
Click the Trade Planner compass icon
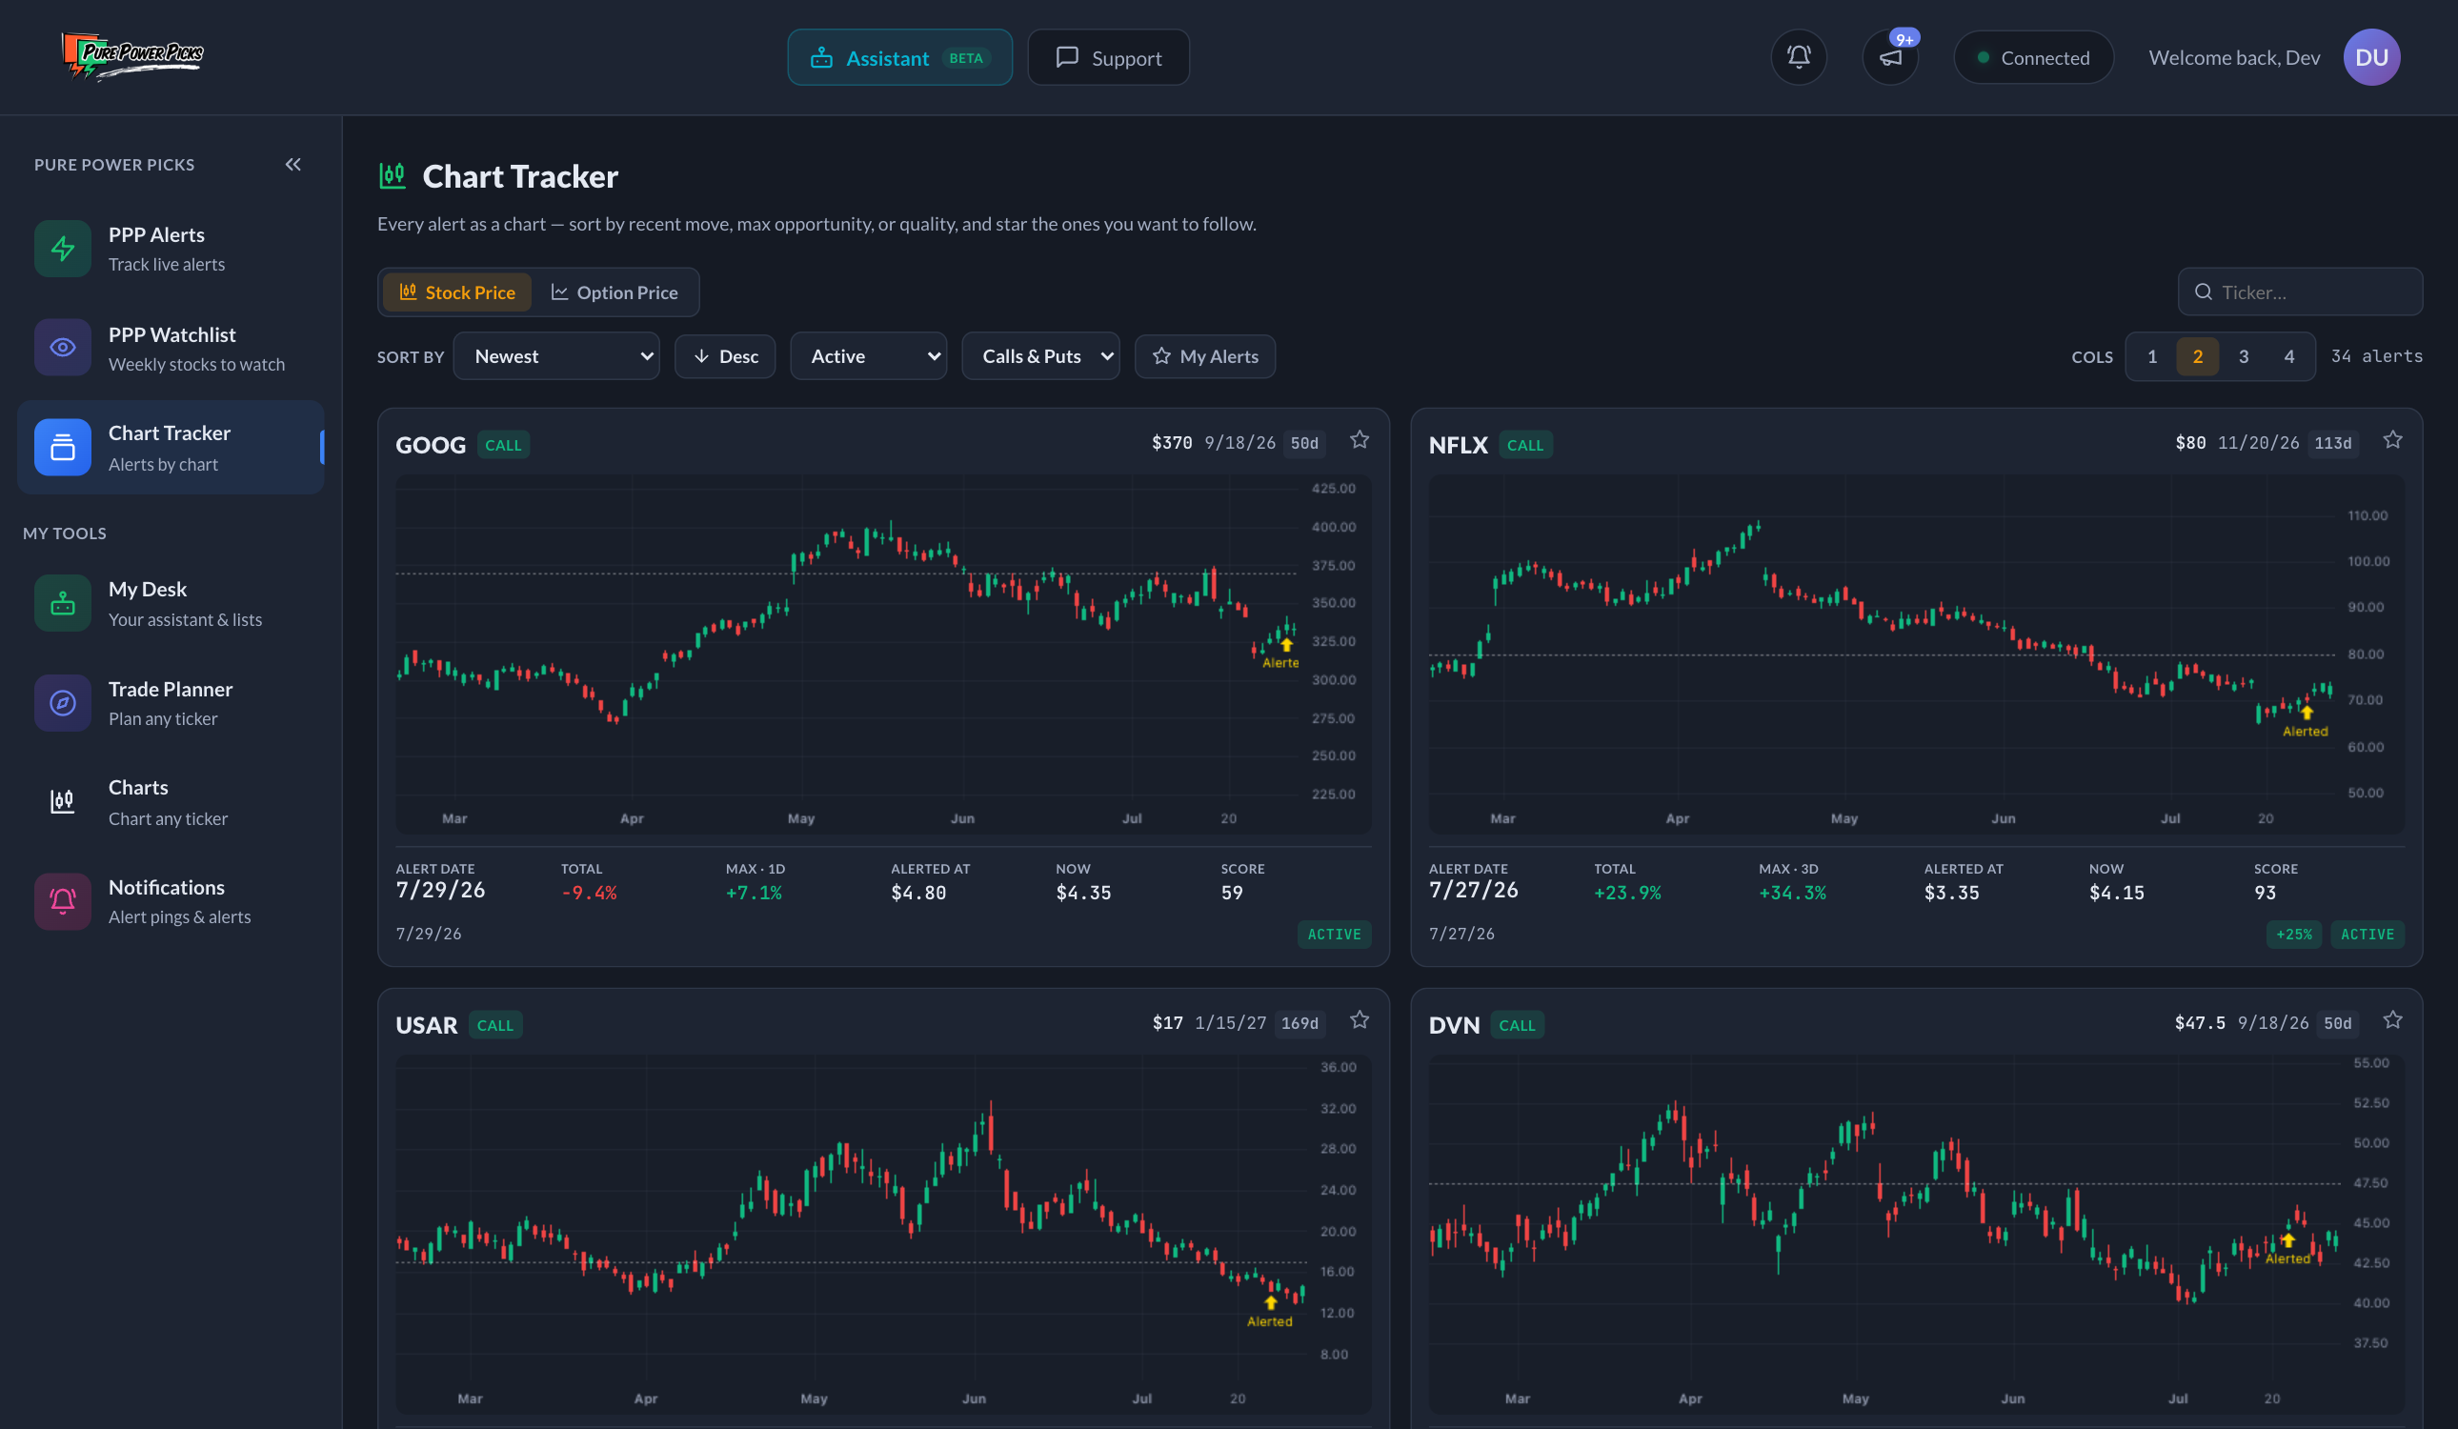(63, 702)
